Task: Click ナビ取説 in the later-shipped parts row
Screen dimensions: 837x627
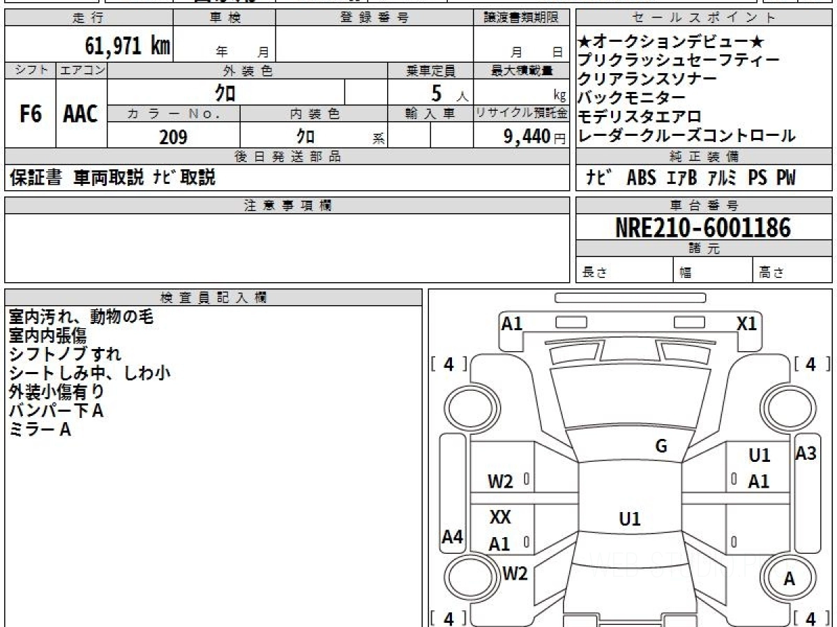Action: pos(183,178)
